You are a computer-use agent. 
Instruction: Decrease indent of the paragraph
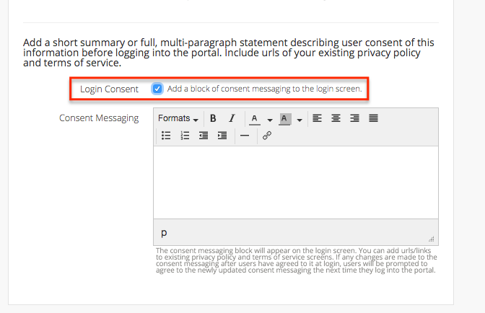[x=204, y=136]
